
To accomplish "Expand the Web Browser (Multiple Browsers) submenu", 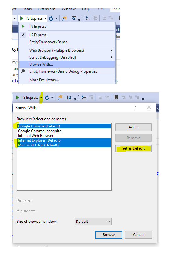I will (x=67, y=50).
